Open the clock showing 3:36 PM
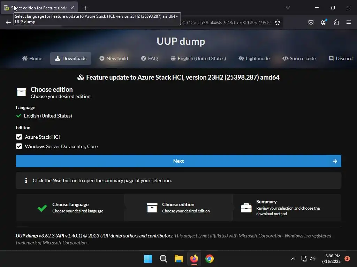 click(x=331, y=259)
